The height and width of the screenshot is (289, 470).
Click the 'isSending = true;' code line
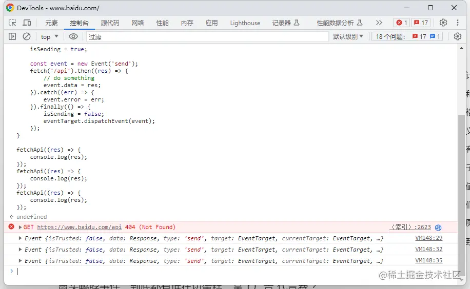(58, 49)
